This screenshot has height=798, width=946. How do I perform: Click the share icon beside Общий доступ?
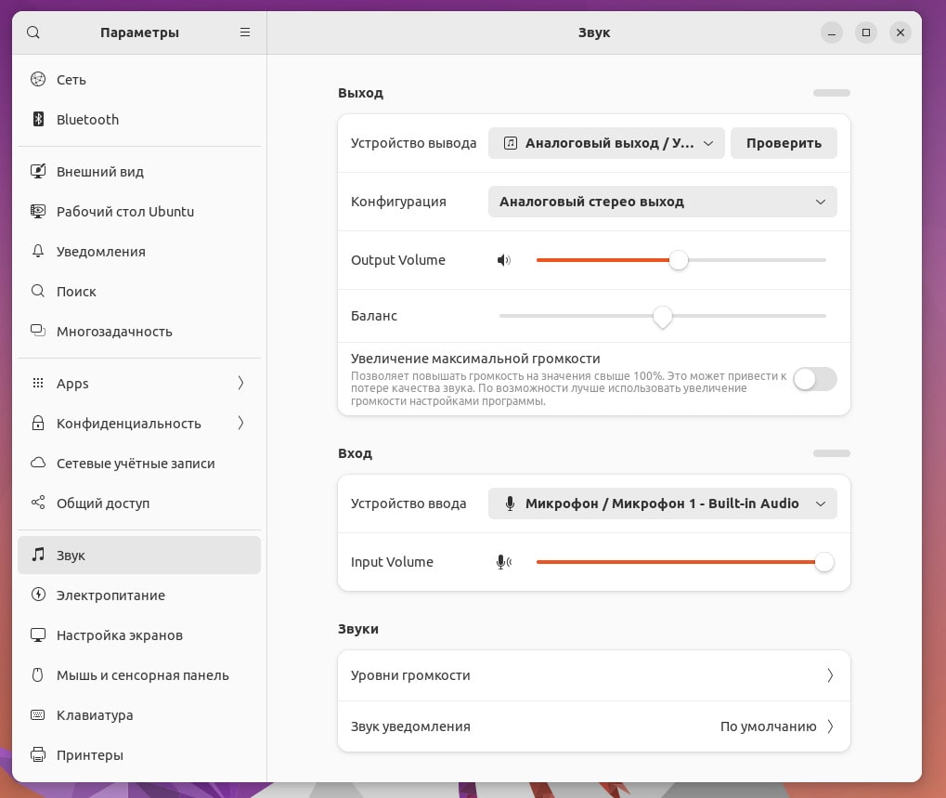coord(38,503)
